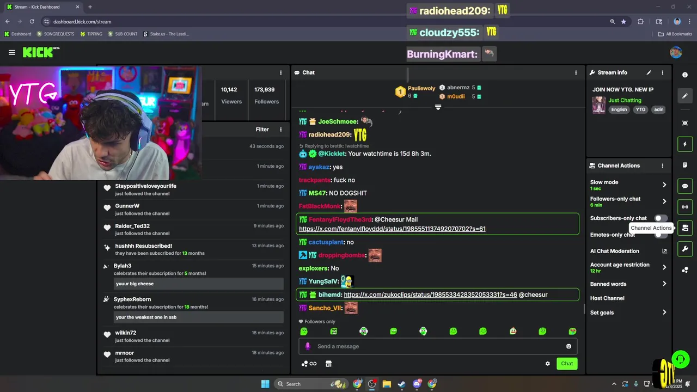Open AI Chat Moderation external link icon
The height and width of the screenshot is (392, 697).
tap(664, 251)
